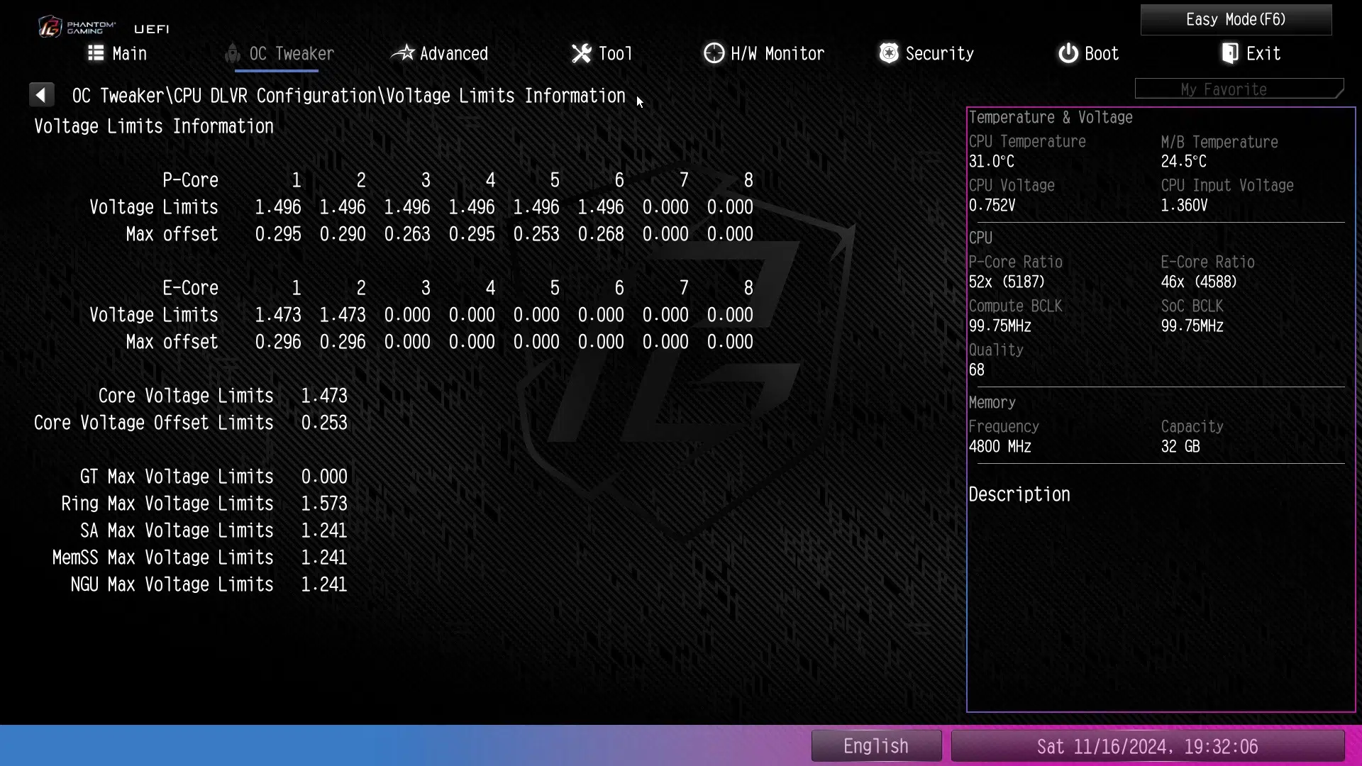1362x766 pixels.
Task: Click P-Core 1 voltage limit 1.496
Action: [278, 207]
